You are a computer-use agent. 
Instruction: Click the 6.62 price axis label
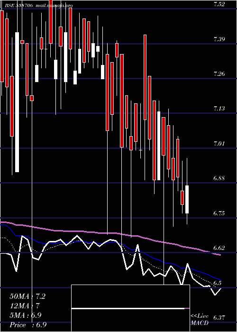[219, 248]
